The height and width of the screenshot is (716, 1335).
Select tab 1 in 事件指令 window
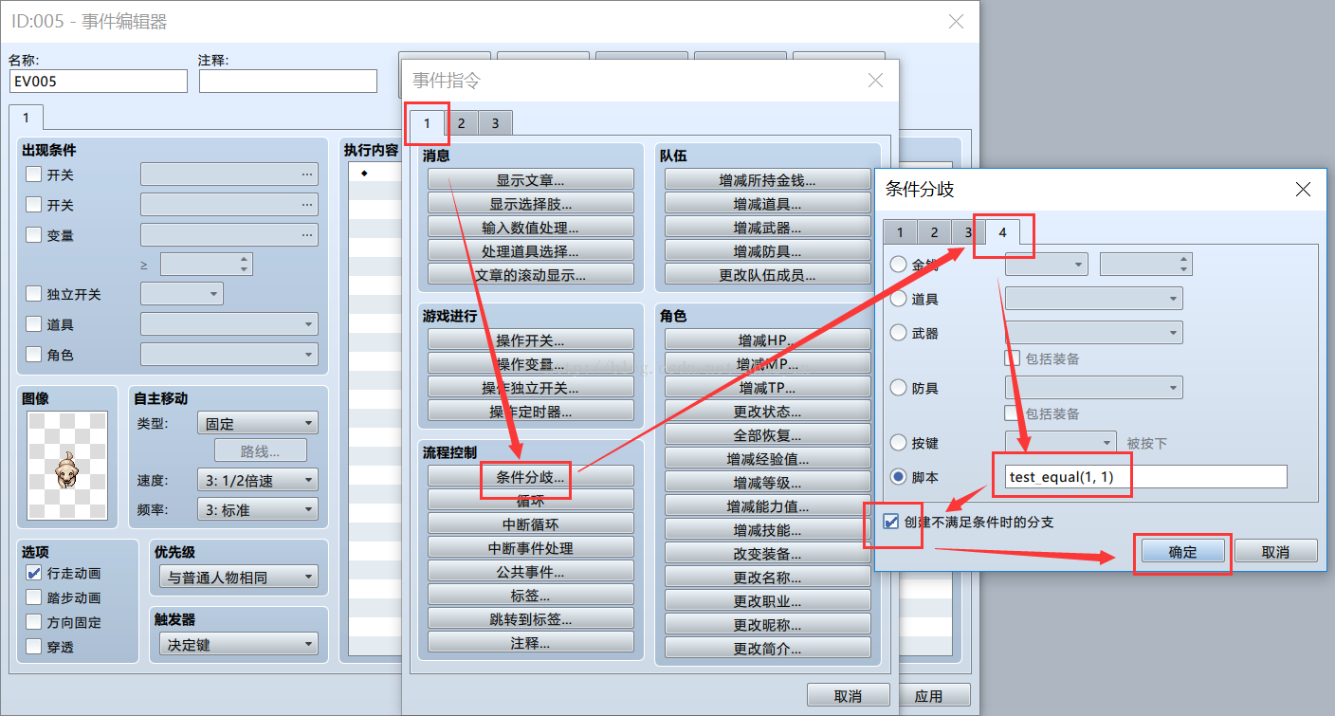(x=427, y=122)
